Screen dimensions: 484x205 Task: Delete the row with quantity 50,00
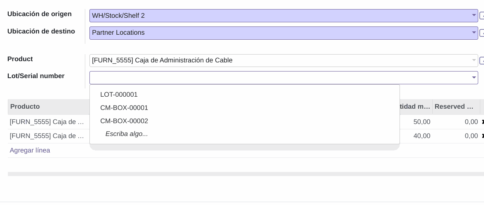pos(482,122)
